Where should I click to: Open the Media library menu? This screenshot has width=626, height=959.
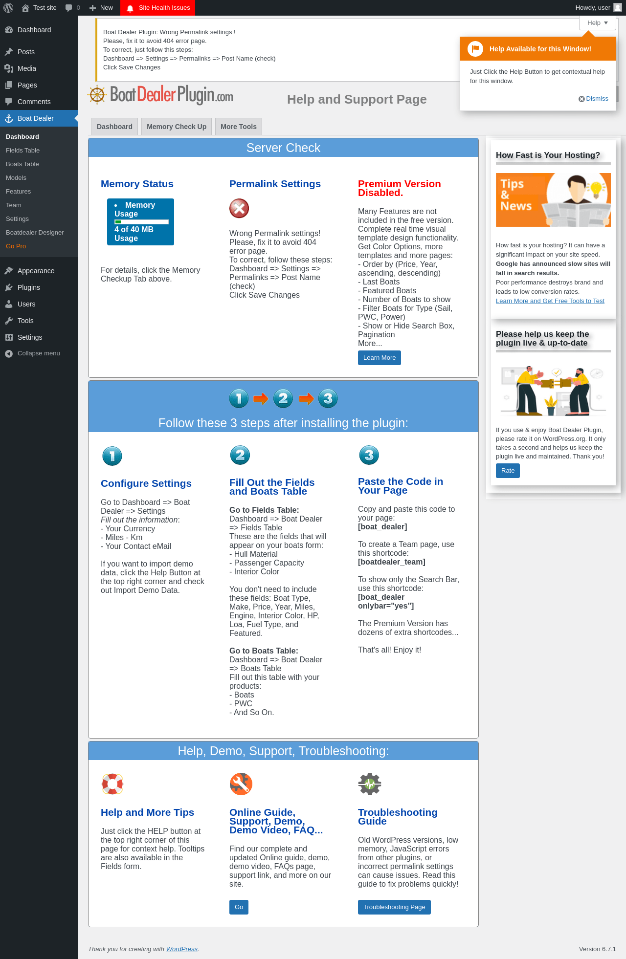click(39, 68)
